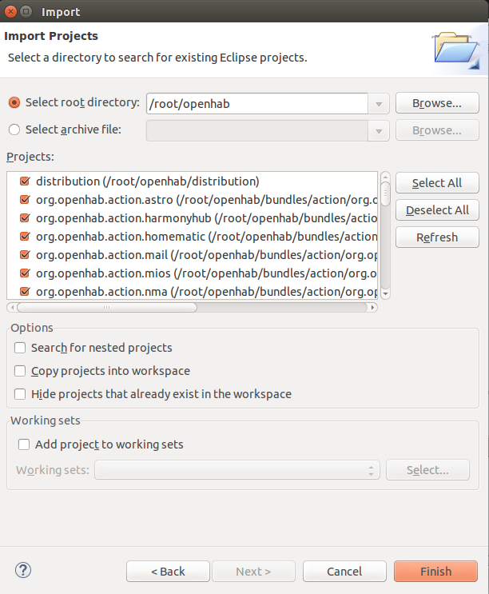This screenshot has height=594, width=489.
Task: Open the root directory dropdown arrow
Action: click(x=379, y=104)
